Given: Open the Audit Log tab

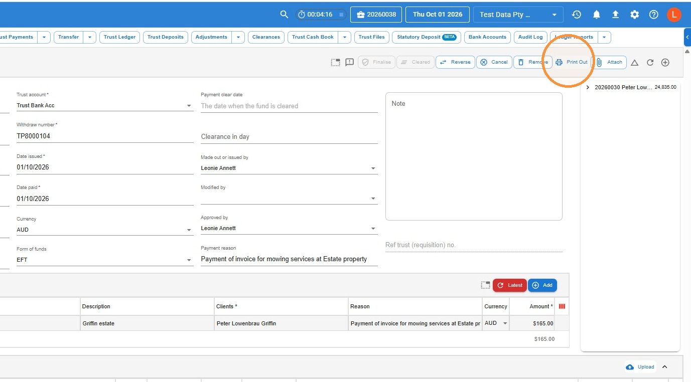Looking at the screenshot, I should [530, 37].
